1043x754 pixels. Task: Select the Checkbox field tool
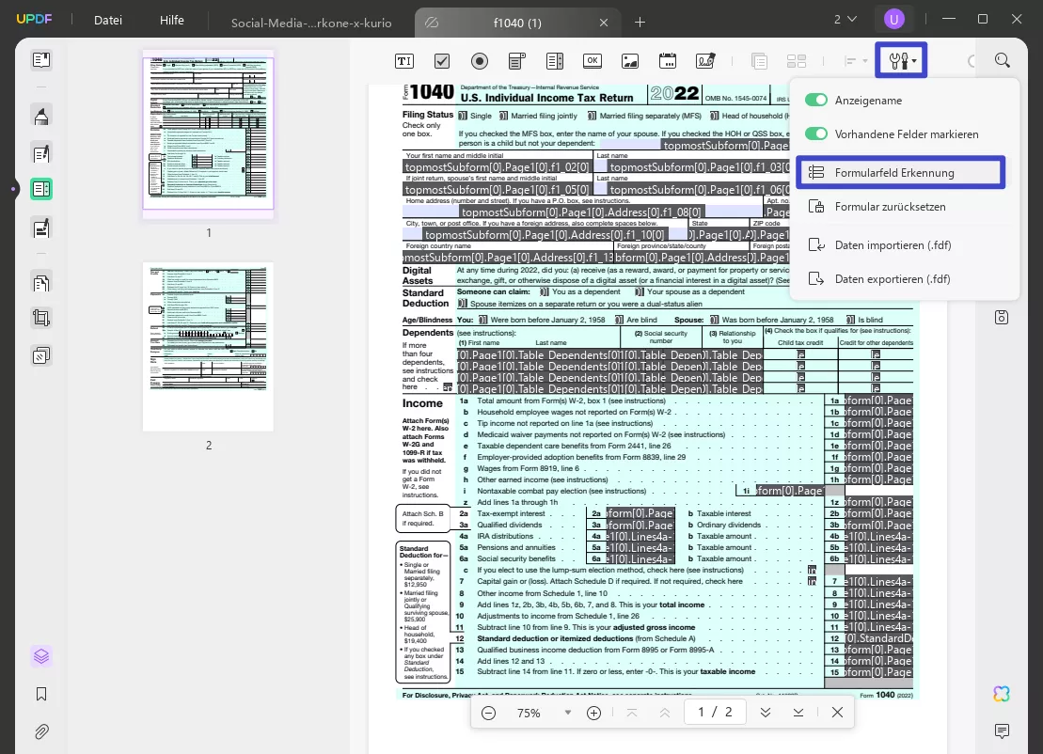point(441,60)
